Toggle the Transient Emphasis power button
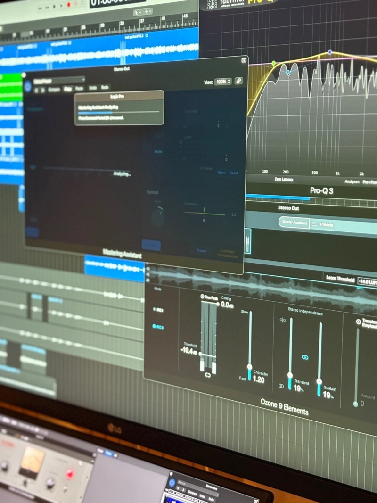377x503 pixels. point(359,322)
